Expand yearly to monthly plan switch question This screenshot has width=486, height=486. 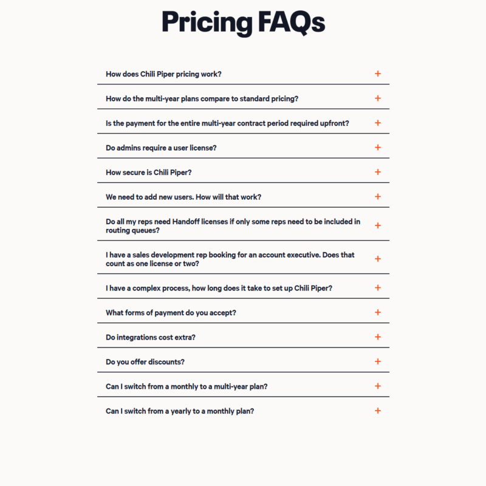coord(180,411)
